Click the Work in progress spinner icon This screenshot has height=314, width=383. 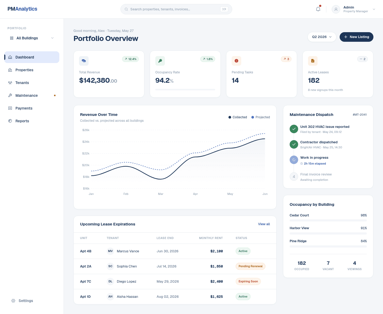coord(294,160)
